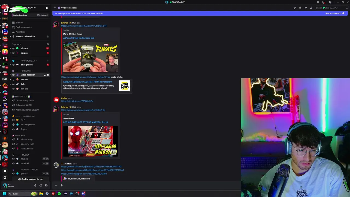This screenshot has height=197, width=350.
Task: Open Windows Start button in taskbar
Action: [x=4, y=194]
